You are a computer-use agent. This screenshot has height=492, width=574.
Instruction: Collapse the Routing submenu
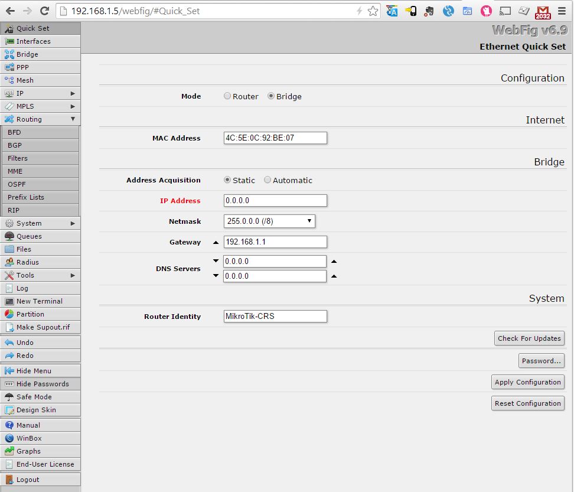(x=73, y=119)
